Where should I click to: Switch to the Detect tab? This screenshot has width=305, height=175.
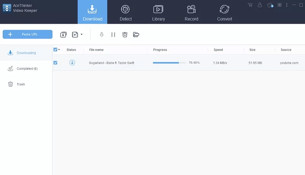pyautogui.click(x=126, y=12)
